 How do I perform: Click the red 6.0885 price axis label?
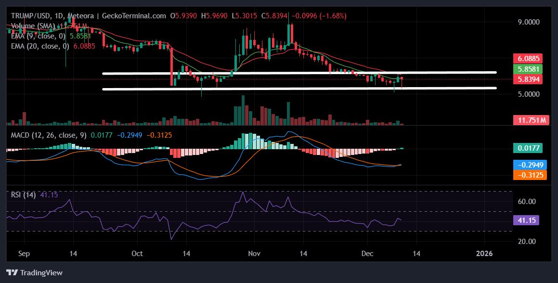tap(528, 58)
